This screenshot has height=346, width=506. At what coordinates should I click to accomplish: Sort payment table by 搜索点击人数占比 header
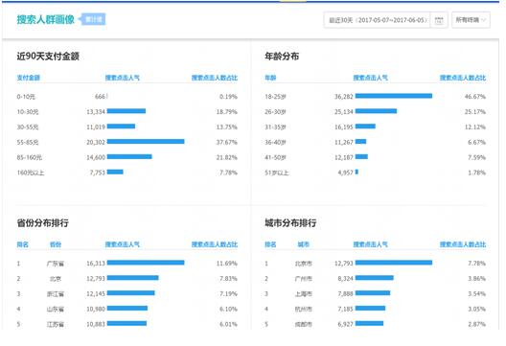[x=215, y=78]
